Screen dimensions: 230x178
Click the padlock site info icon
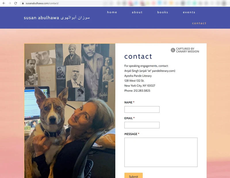pyautogui.click(x=23, y=3)
